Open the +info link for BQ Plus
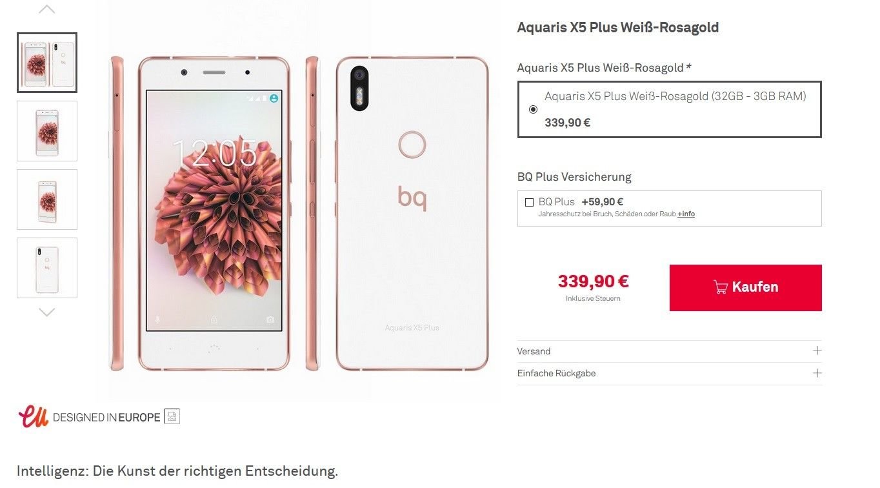 click(686, 214)
